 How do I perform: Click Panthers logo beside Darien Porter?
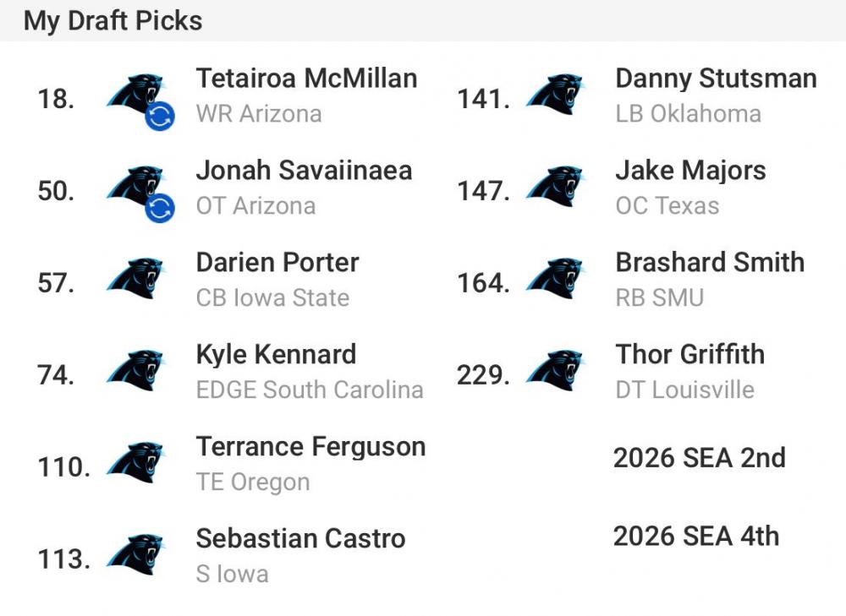(135, 280)
